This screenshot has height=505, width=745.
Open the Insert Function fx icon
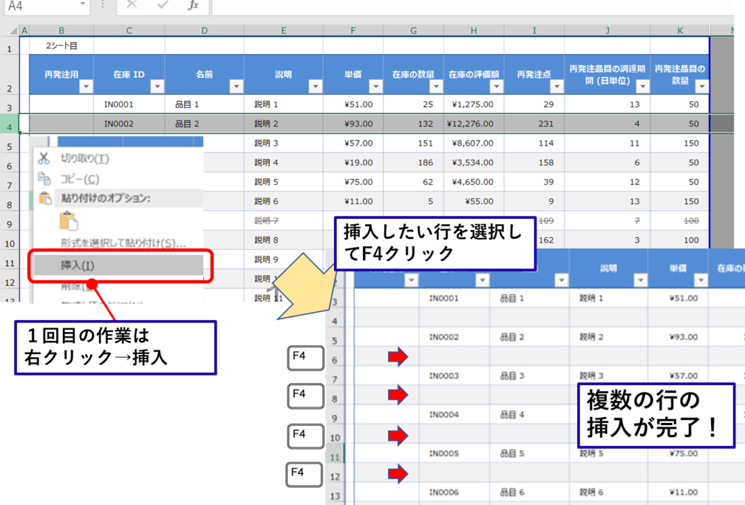pos(192,5)
